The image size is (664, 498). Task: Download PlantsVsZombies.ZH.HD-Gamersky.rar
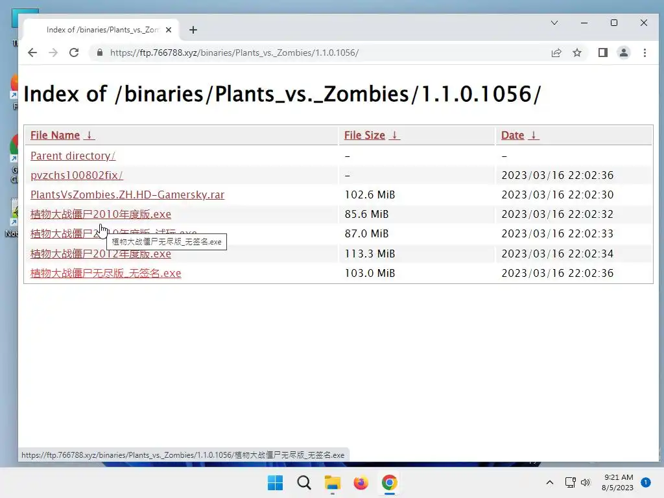pyautogui.click(x=128, y=195)
